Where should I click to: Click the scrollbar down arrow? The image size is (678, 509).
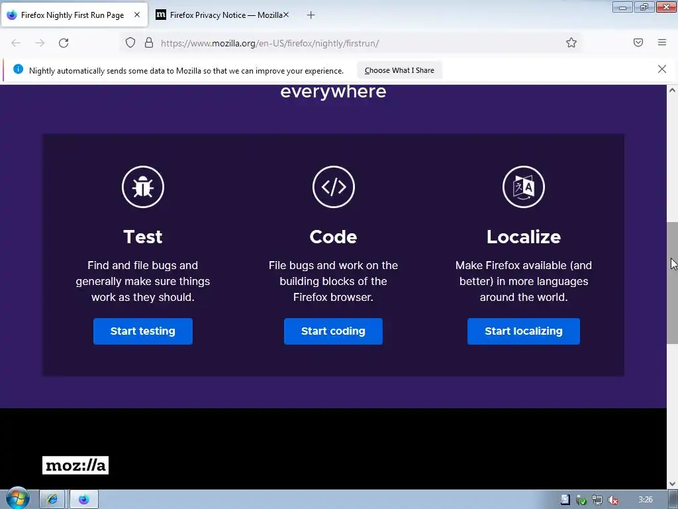[673, 484]
